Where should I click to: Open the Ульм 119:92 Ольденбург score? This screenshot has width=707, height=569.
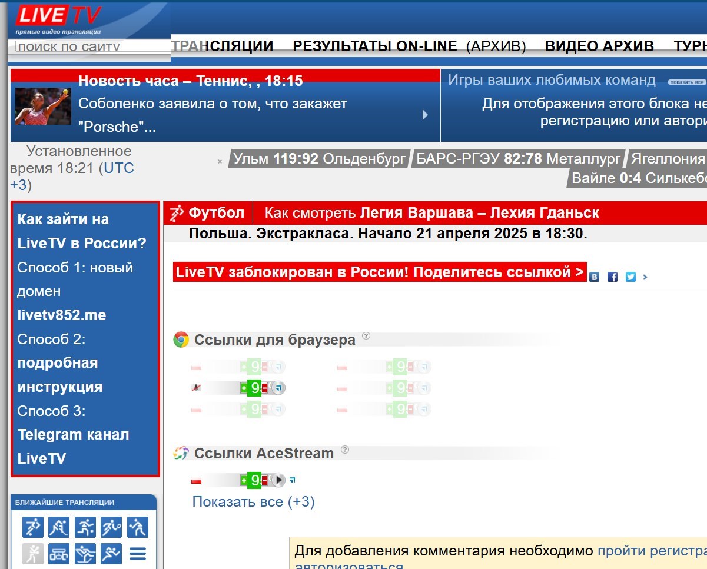(x=319, y=159)
